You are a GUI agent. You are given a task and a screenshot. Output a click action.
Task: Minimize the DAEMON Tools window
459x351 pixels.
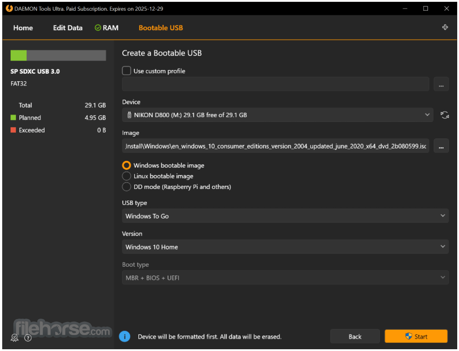(x=405, y=8)
